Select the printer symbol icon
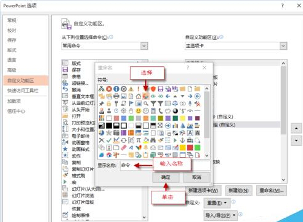Image resolution: width=303 pixels, height=222 pixels. coord(116,96)
